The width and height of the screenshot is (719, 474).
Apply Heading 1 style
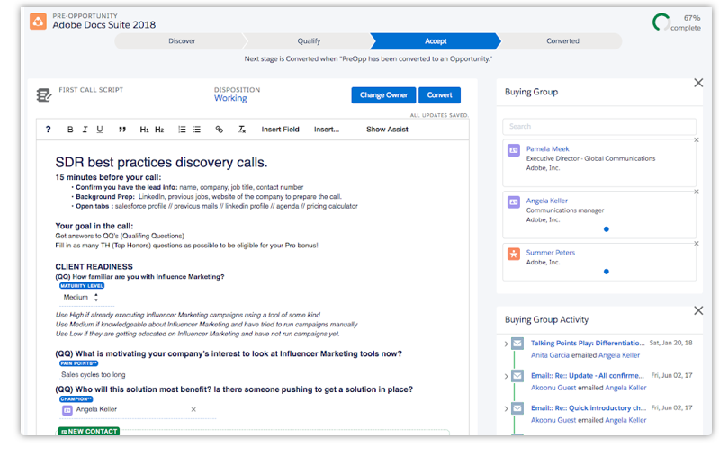144,130
